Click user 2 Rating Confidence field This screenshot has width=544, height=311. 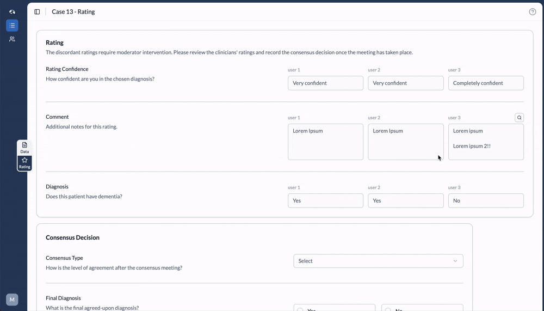click(406, 83)
